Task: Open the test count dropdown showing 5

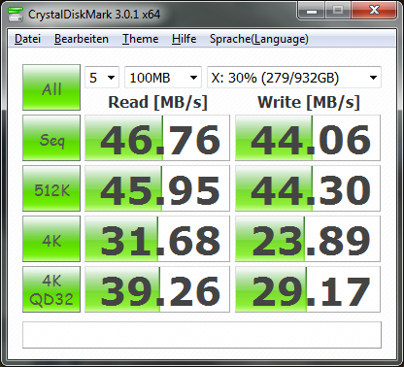Action: [x=102, y=78]
